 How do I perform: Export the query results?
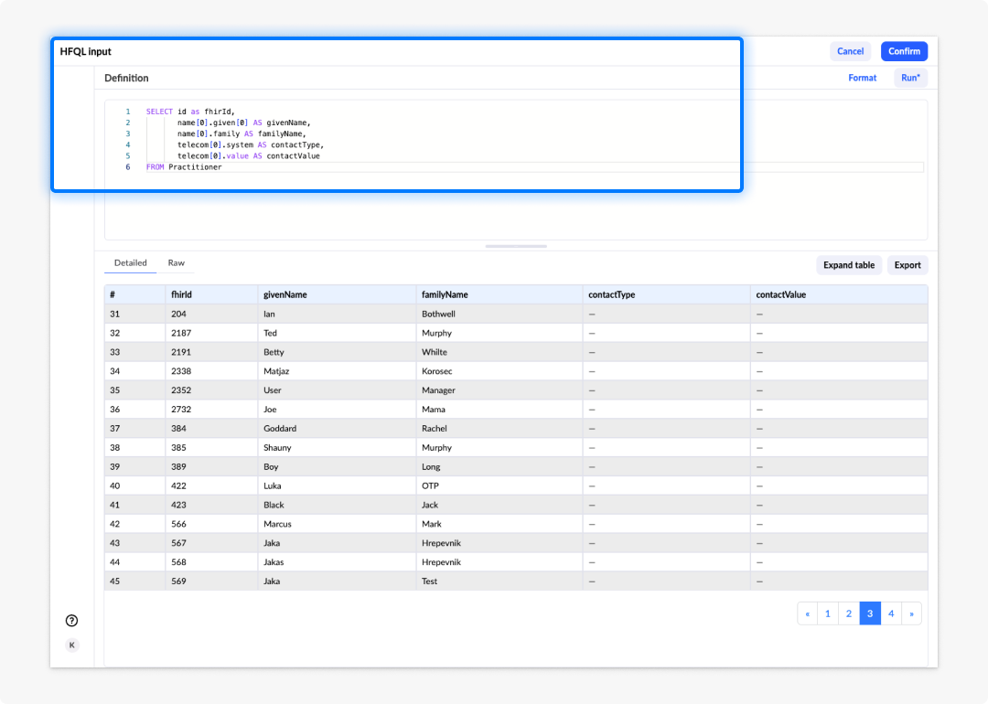point(907,265)
